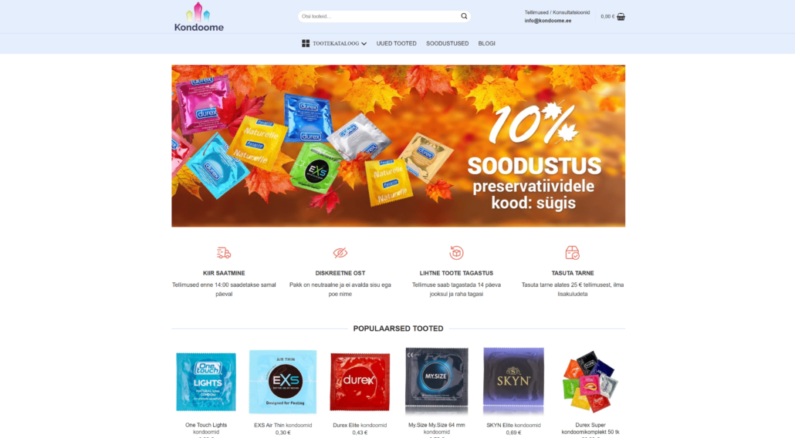Click the Tootekataloog grid icon
The height and width of the screenshot is (438, 795).
pos(306,43)
